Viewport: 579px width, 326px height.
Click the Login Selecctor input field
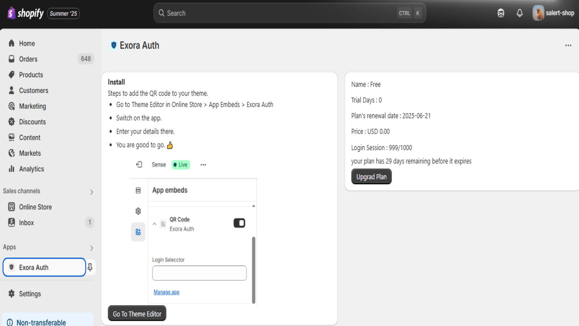[199, 273]
